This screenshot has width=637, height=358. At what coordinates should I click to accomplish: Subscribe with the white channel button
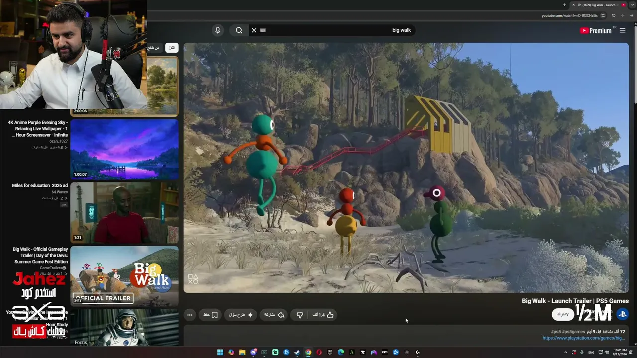click(563, 314)
